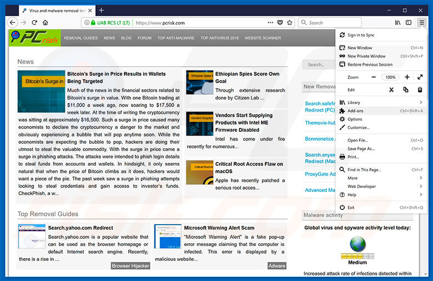Open BLOG nav item
This screenshot has width=433, height=281.
coord(126,38)
